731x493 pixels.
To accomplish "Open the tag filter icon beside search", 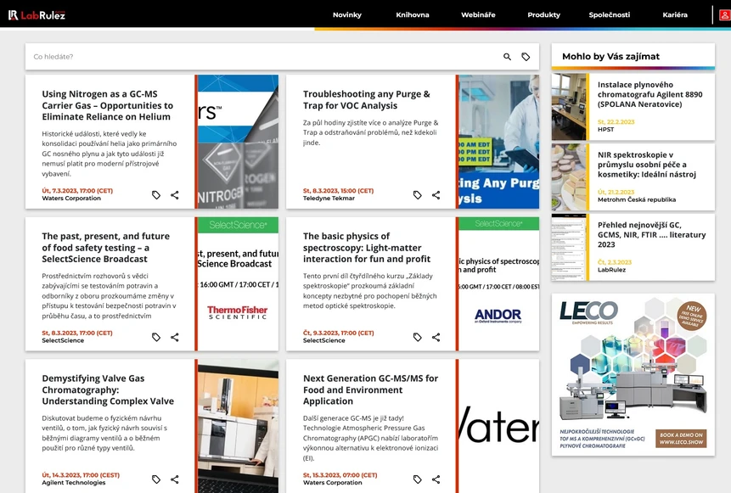I will (526, 56).
